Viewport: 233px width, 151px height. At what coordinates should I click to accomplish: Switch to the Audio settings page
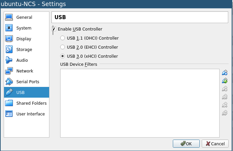pyautogui.click(x=27, y=60)
